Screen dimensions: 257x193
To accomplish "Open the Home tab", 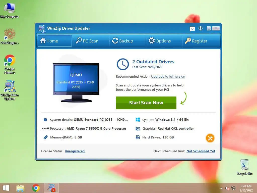I will (54, 41).
